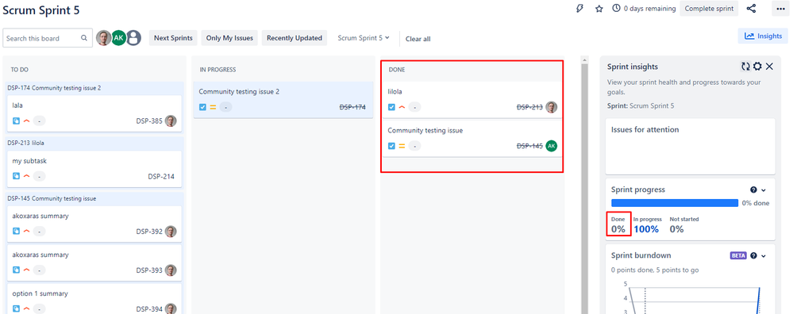This screenshot has height=314, width=793.
Task: Open the Scrum Sprint 5 sprint dropdown
Action: pos(364,38)
